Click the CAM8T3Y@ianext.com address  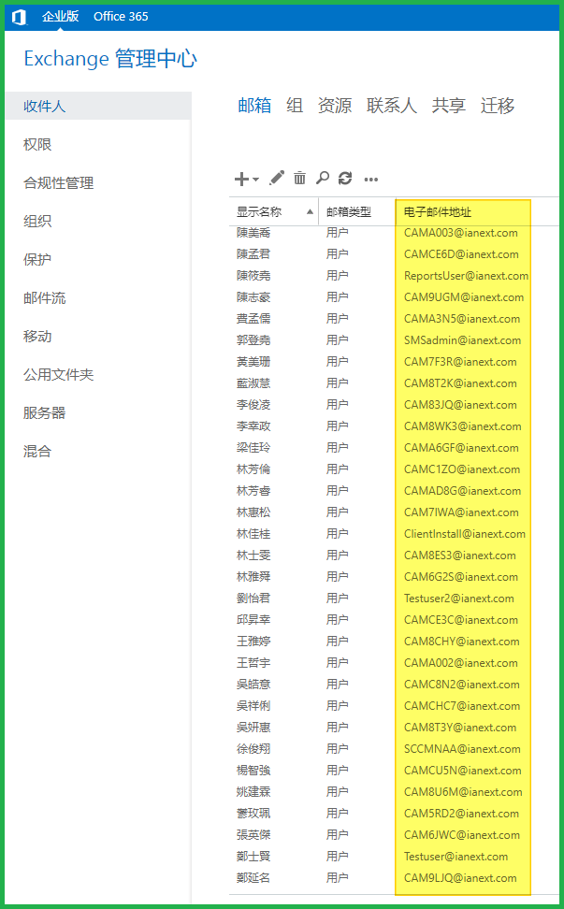(460, 728)
